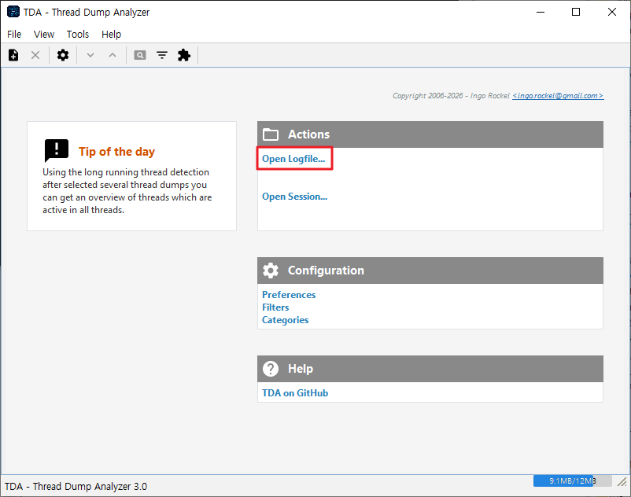Click the close file X toolbar icon
631x497 pixels.
coord(35,55)
